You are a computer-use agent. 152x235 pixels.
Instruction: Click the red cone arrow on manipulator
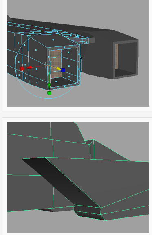29,68
